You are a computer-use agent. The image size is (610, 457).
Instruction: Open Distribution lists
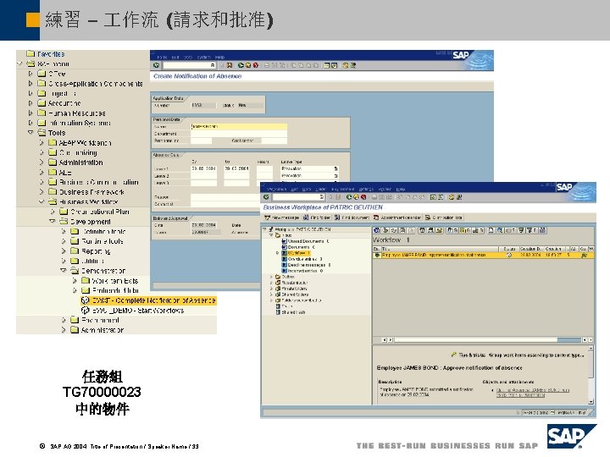(443, 217)
